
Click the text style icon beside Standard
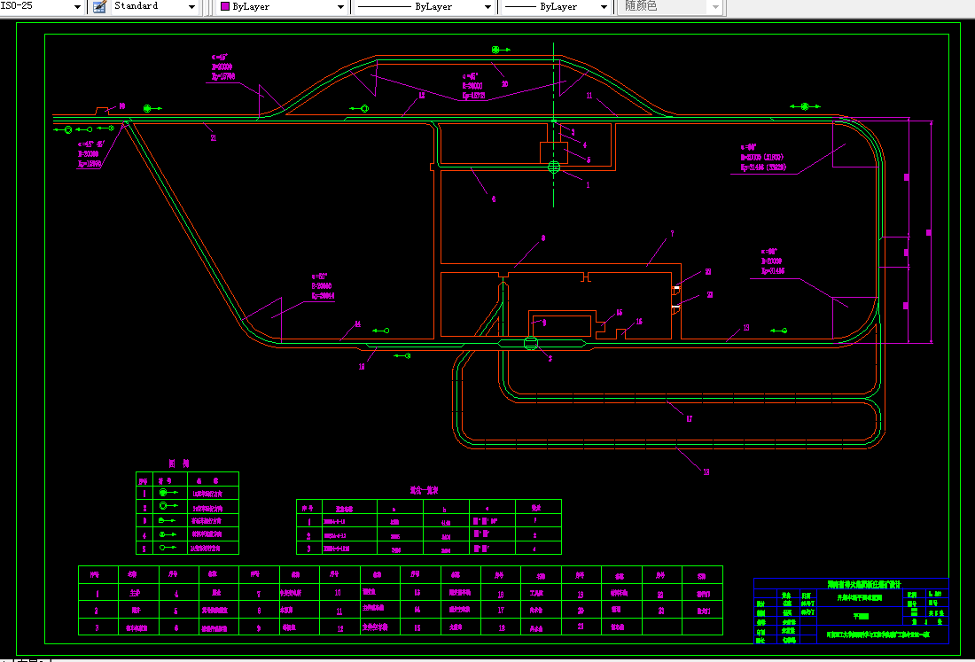click(99, 6)
